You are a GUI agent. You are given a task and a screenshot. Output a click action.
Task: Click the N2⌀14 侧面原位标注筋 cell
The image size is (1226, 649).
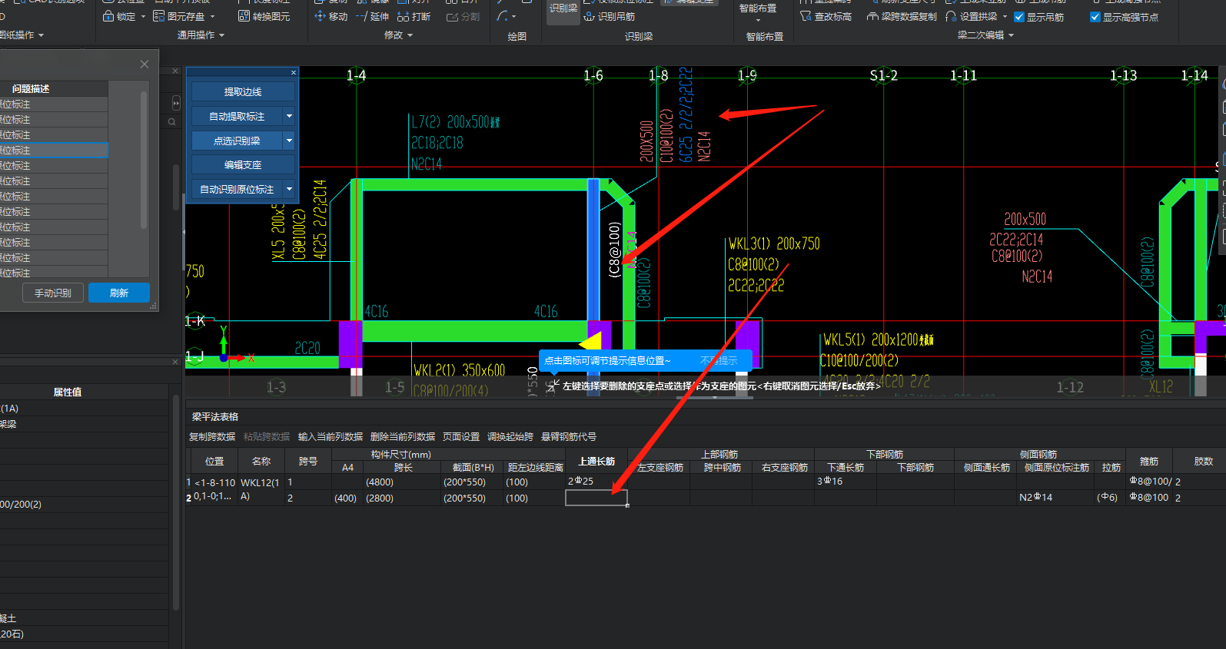point(1056,498)
